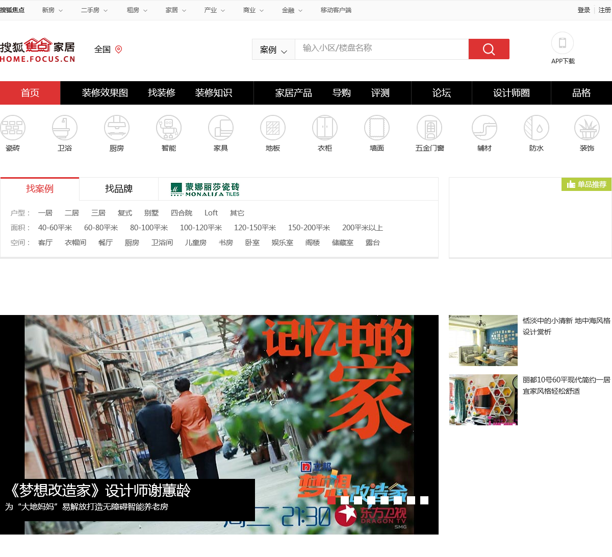Open the 装饰 decoration plant icon
This screenshot has height=557, width=612.
587,128
